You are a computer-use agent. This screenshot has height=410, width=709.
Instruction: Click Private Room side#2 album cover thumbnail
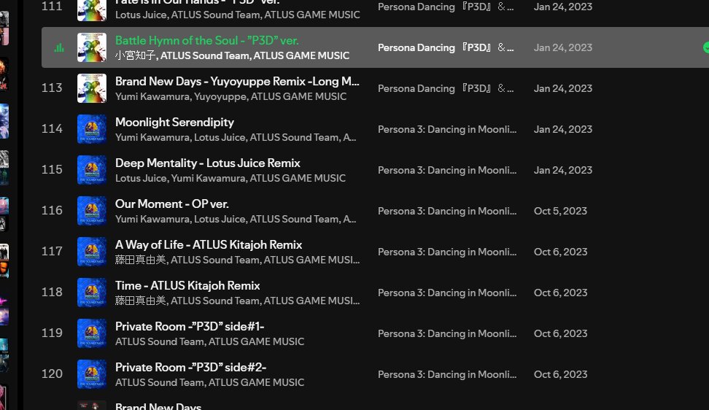click(x=92, y=374)
